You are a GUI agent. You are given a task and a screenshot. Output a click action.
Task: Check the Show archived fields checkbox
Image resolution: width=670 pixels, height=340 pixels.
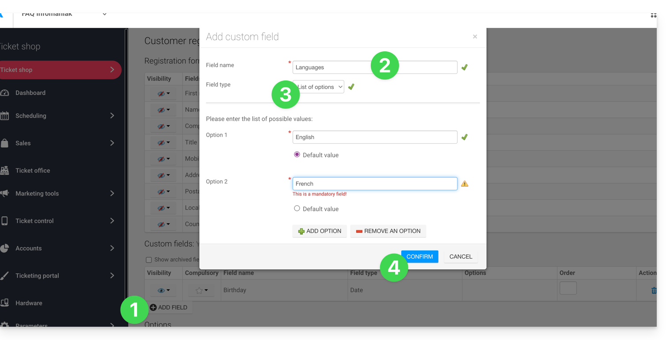coord(148,260)
